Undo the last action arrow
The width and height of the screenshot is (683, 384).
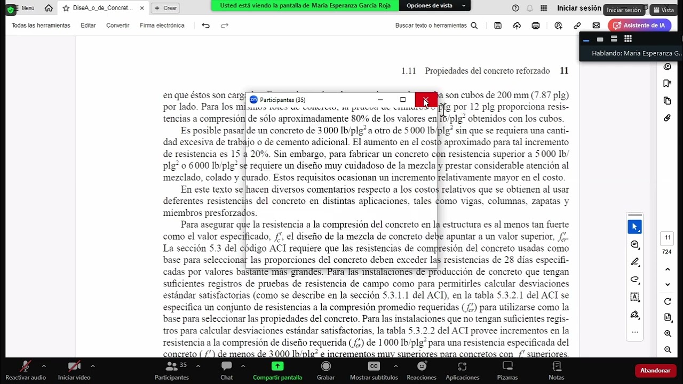tap(205, 26)
